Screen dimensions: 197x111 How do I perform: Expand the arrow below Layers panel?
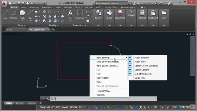[x=98, y=25]
